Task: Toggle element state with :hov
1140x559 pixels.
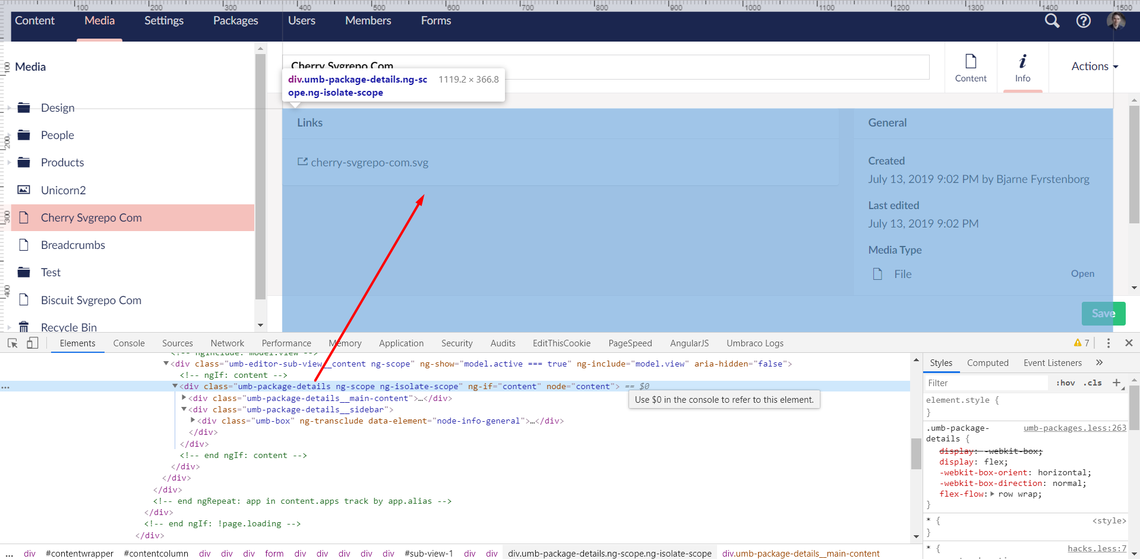Action: point(1065,383)
